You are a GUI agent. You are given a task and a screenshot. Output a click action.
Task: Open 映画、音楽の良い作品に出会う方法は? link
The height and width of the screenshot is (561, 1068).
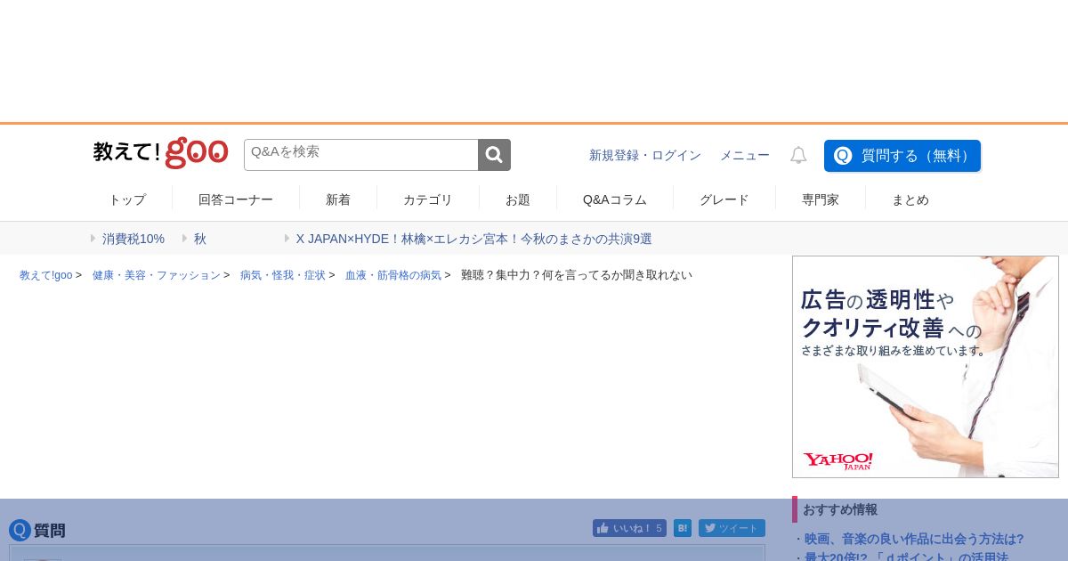(914, 539)
